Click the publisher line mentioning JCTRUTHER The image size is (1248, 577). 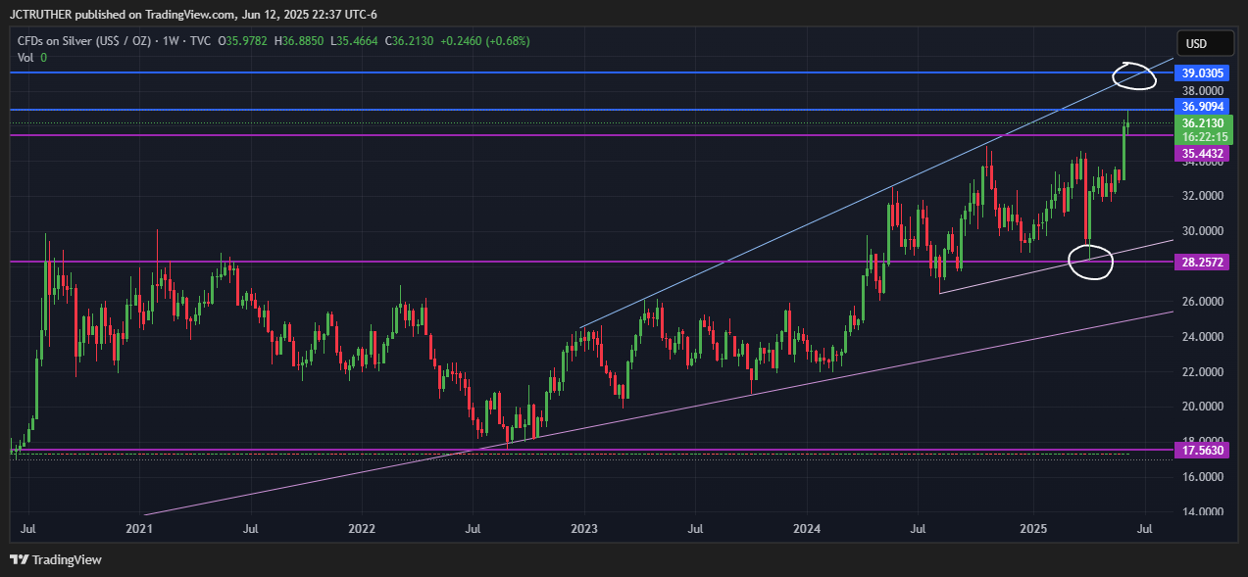[x=193, y=14]
